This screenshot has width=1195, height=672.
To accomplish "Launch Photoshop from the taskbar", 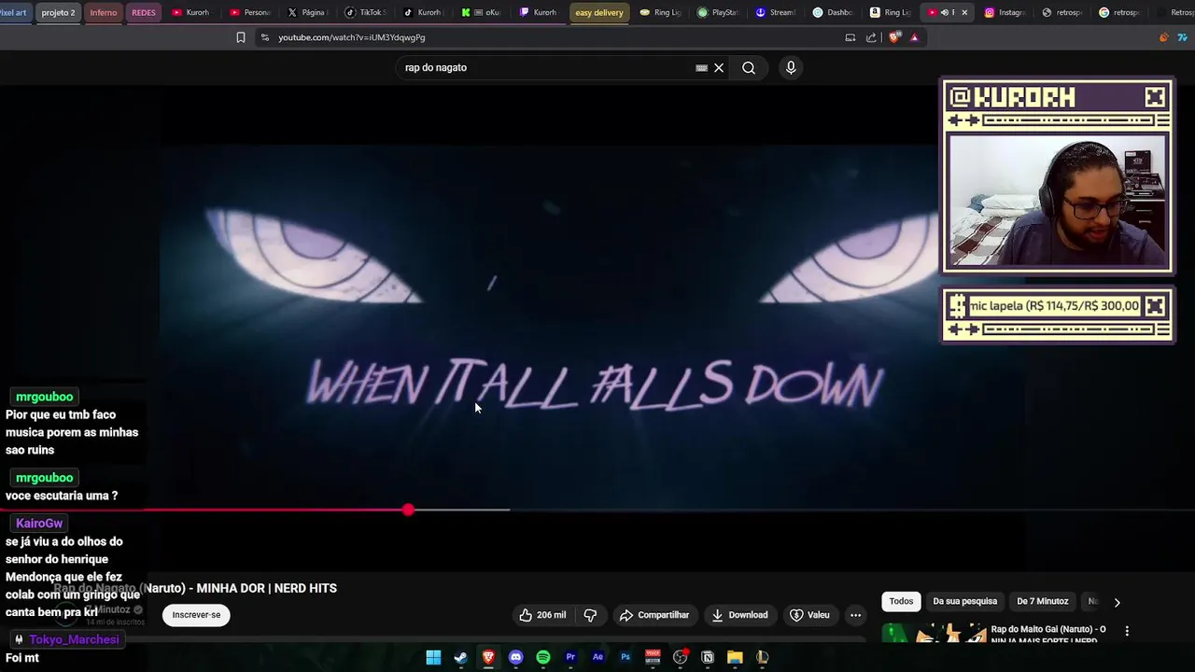I will [x=626, y=657].
